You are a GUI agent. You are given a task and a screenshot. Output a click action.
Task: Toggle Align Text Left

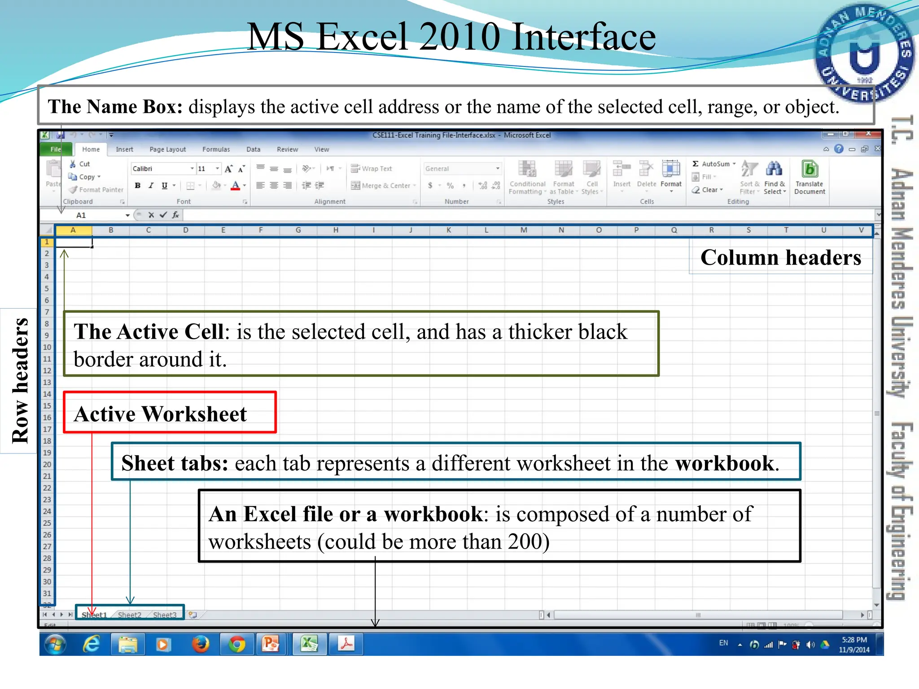tap(260, 186)
